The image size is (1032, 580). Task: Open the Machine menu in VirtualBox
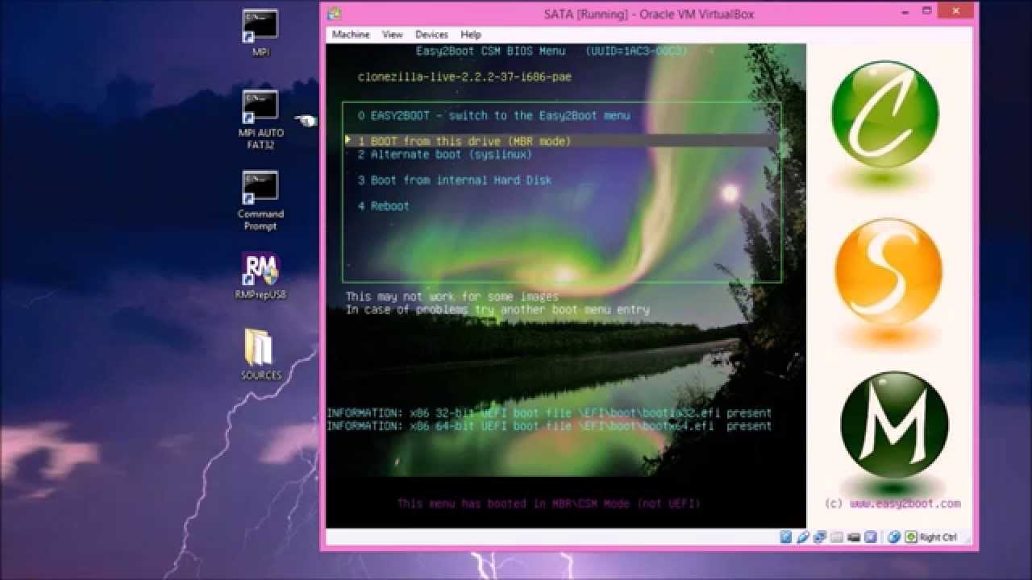point(351,35)
